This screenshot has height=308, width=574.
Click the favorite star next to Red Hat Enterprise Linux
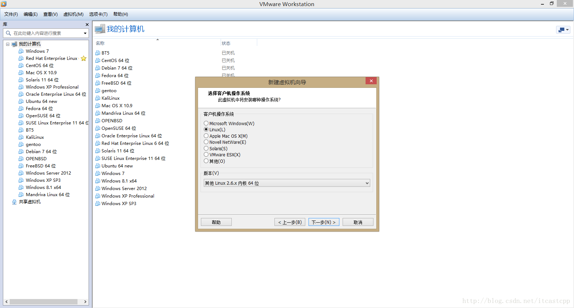pyautogui.click(x=84, y=58)
